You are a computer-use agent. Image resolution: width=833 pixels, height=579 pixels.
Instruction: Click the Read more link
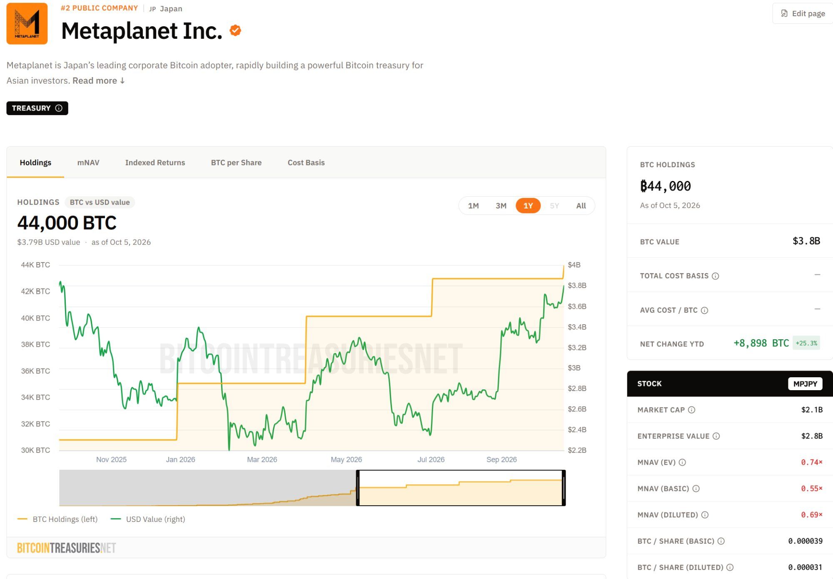tap(99, 80)
